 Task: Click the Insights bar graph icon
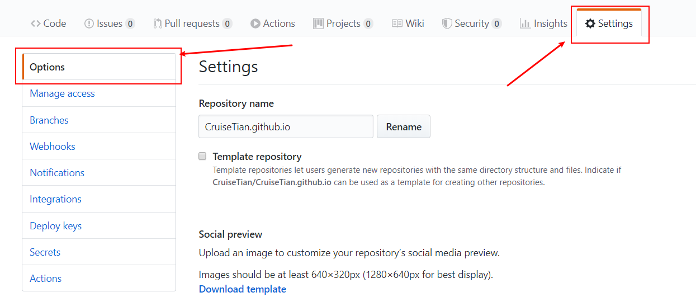[x=525, y=23]
